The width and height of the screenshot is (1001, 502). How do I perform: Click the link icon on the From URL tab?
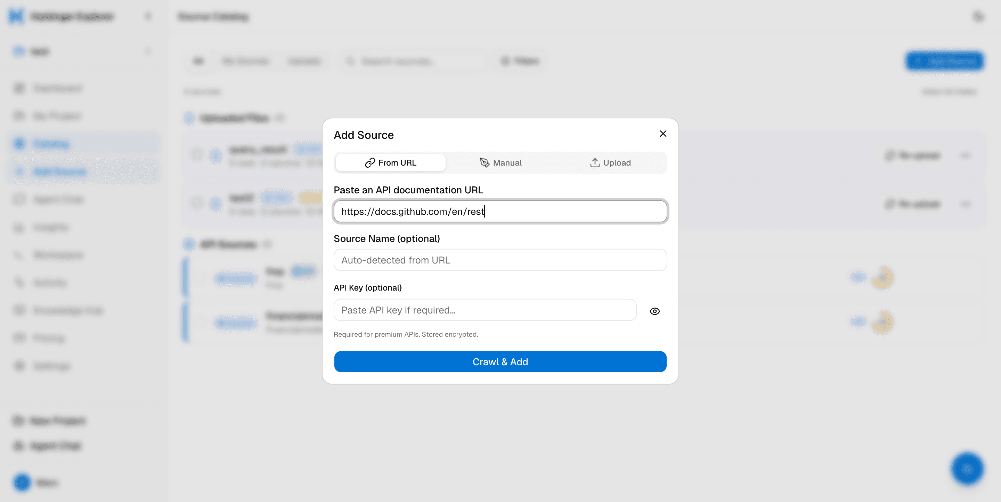(x=369, y=163)
